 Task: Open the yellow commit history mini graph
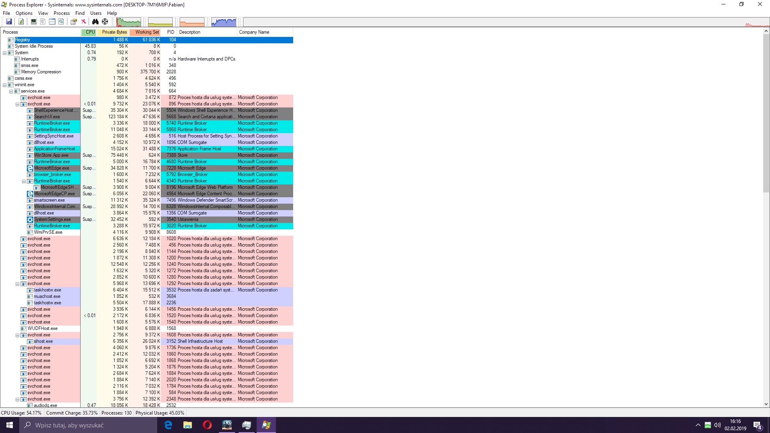(160, 22)
